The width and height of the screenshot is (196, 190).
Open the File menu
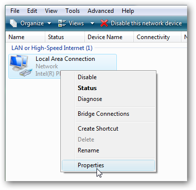tap(15, 11)
